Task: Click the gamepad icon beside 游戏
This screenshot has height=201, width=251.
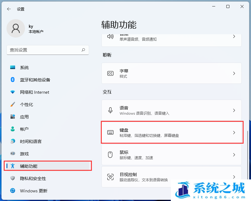Action: (x=13, y=154)
